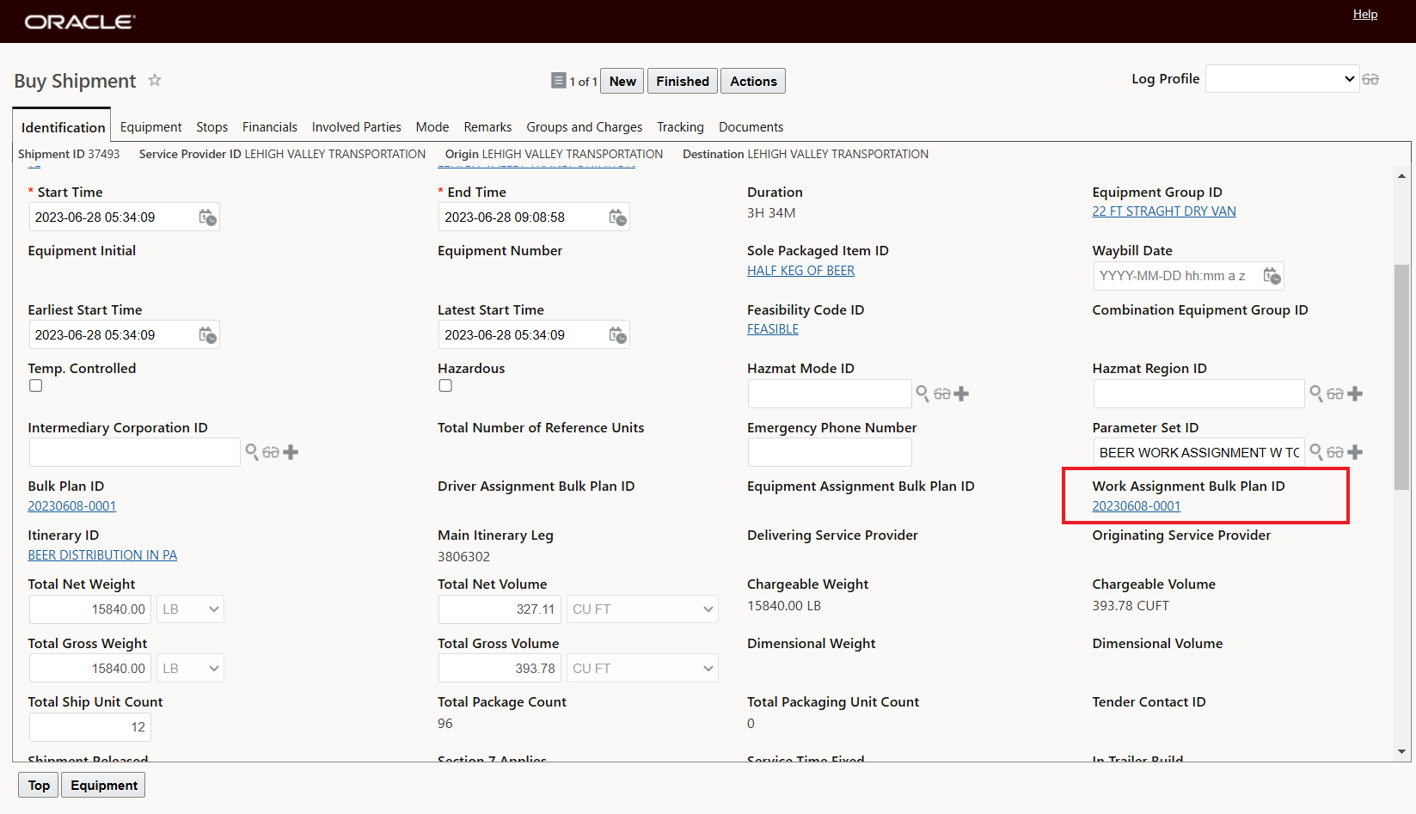The image size is (1416, 814).
Task: Open the Waybill Date calendar picker
Action: (x=1272, y=276)
